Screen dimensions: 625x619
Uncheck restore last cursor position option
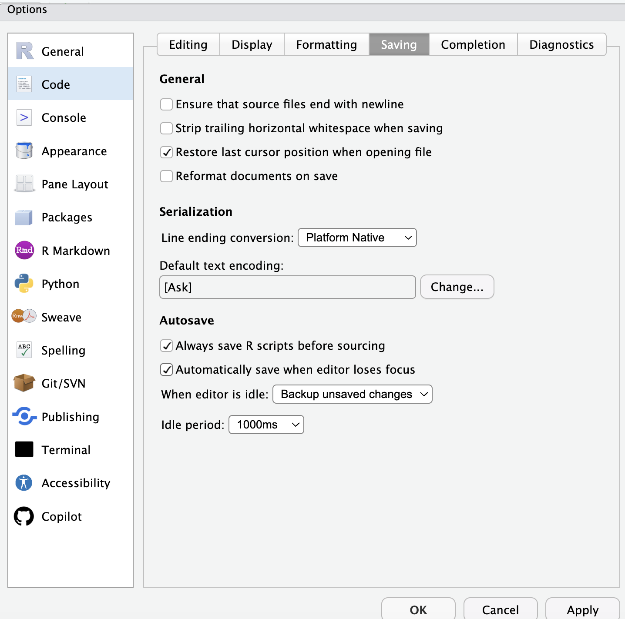point(166,152)
